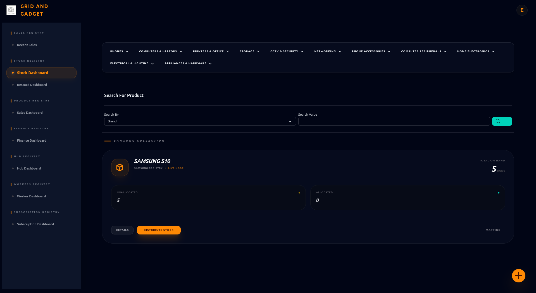Open the Finance Dashboard link
The width and height of the screenshot is (536, 293).
[31, 141]
